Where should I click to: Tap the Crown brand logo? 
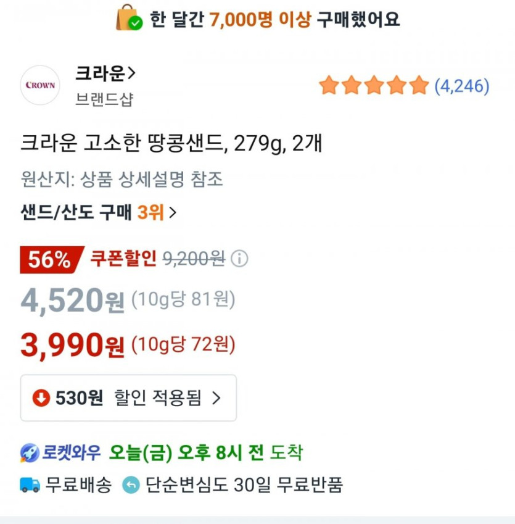tap(41, 85)
